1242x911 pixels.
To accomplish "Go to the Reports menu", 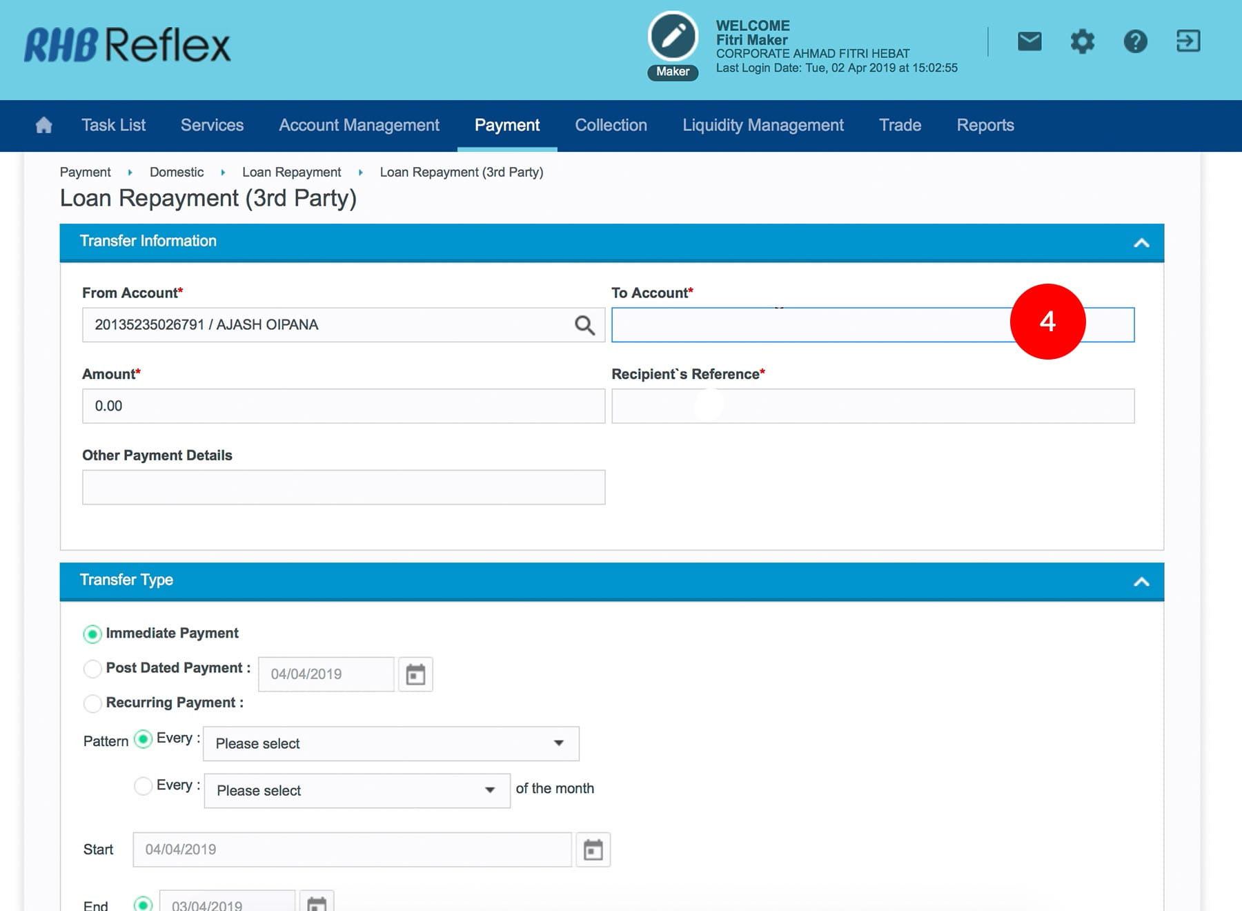I will [x=985, y=125].
